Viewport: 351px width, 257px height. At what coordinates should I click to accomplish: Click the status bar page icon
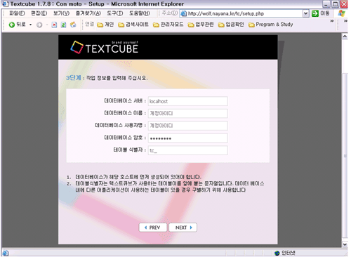tap(6, 253)
